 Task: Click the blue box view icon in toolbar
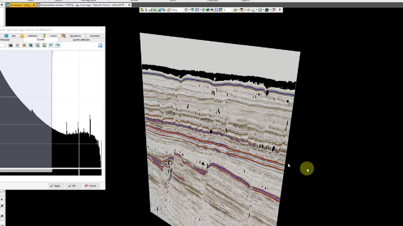tap(197, 10)
